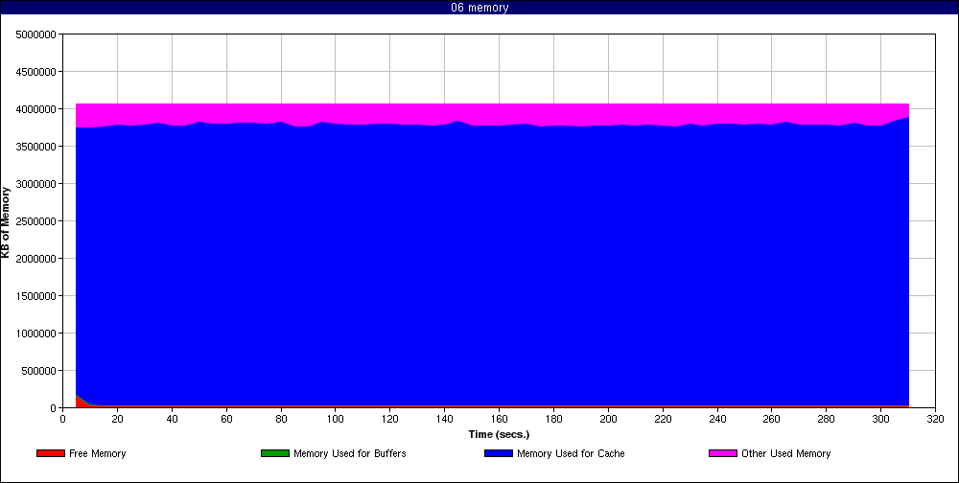Click the 2000000 y-axis value
The width and height of the screenshot is (959, 483).
pyautogui.click(x=38, y=259)
